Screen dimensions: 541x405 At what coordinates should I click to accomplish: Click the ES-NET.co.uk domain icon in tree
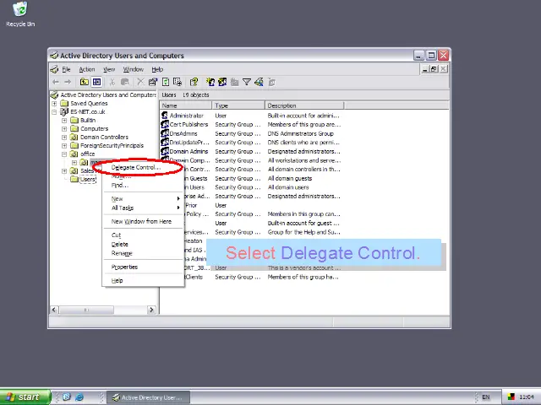tap(64, 111)
